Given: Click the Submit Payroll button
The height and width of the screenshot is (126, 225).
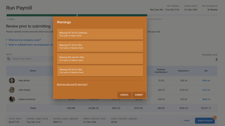Looking at the screenshot, I should pos(205,120).
